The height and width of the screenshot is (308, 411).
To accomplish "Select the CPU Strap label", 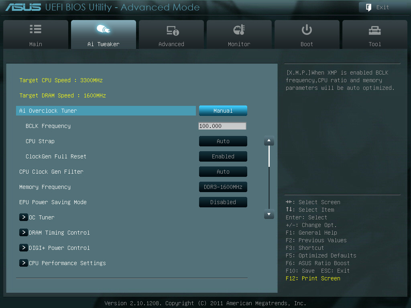I will click(40, 141).
